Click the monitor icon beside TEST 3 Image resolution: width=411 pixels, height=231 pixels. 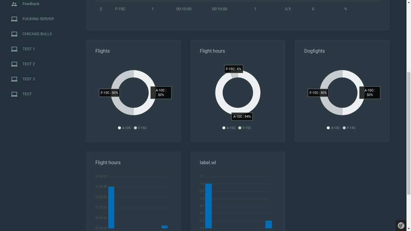[x=14, y=79]
